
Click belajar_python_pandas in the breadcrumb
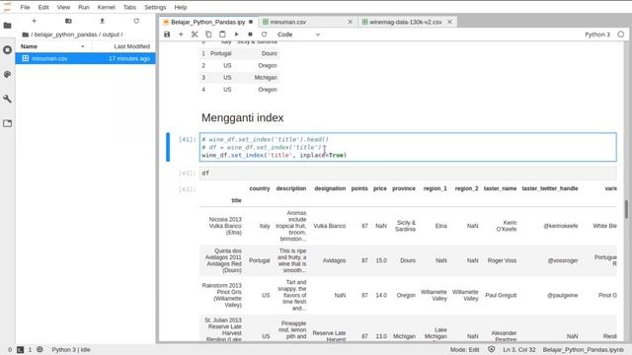65,35
